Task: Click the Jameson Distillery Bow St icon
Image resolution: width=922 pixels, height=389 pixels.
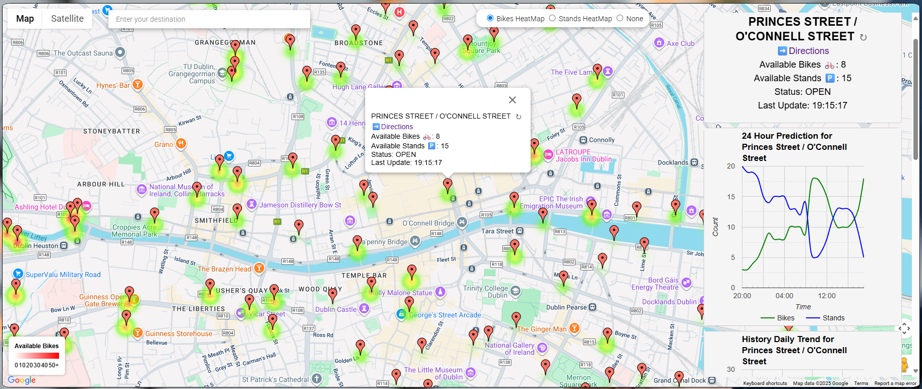Action: click(x=252, y=204)
